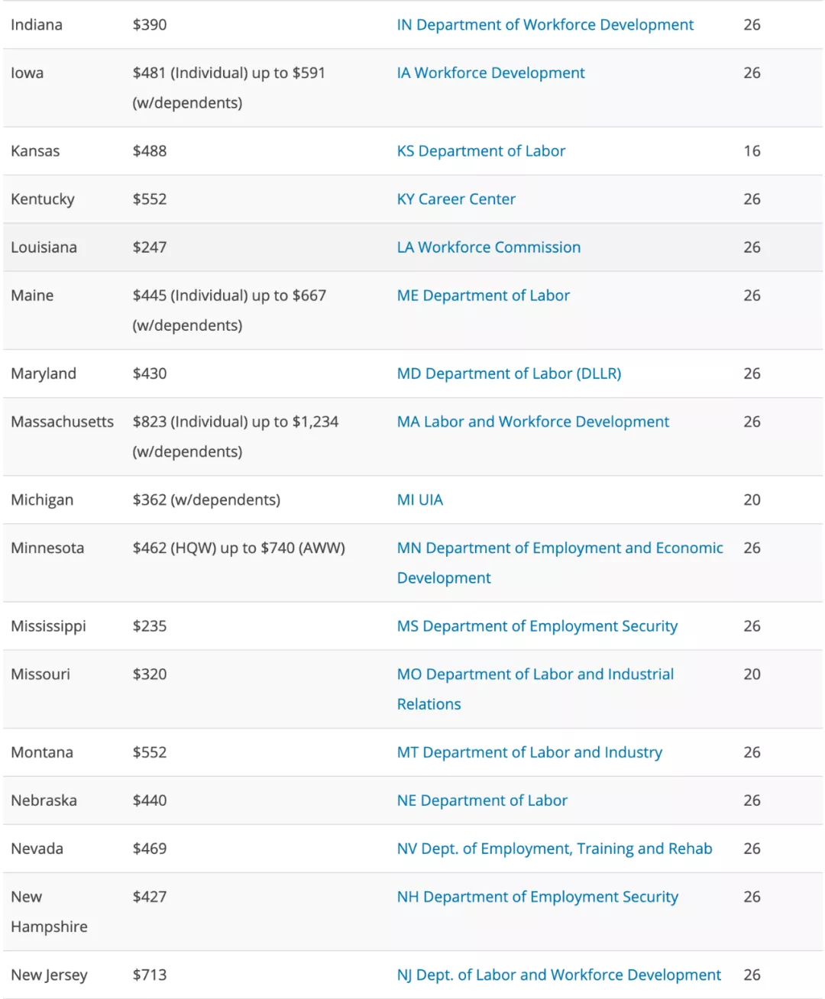
Task: Click the IA Workforce Development link
Action: coord(490,73)
